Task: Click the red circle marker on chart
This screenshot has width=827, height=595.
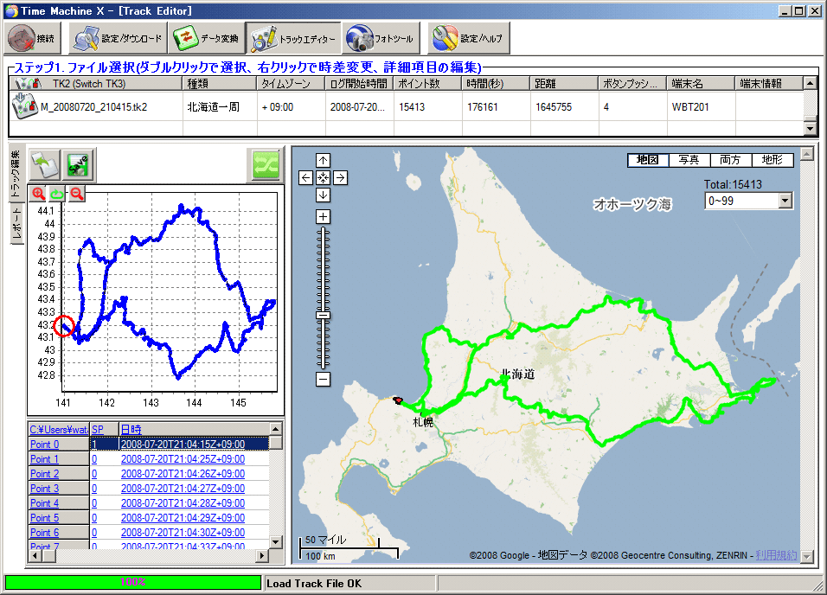Action: click(x=64, y=326)
